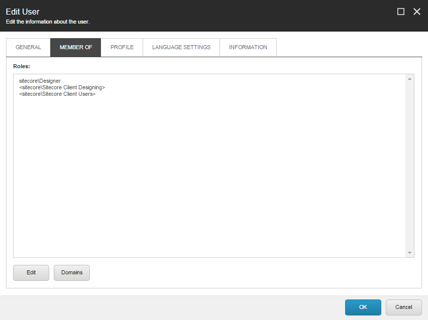This screenshot has height=320, width=428.
Task: Close the Edit User dialog
Action: pyautogui.click(x=417, y=11)
